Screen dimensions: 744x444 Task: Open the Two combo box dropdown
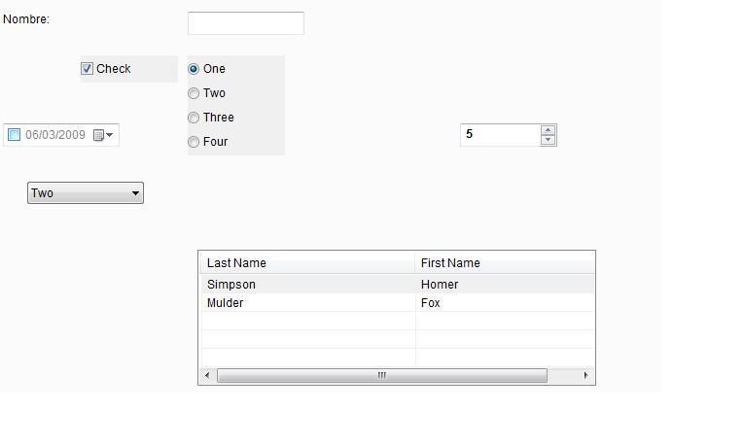click(x=135, y=193)
